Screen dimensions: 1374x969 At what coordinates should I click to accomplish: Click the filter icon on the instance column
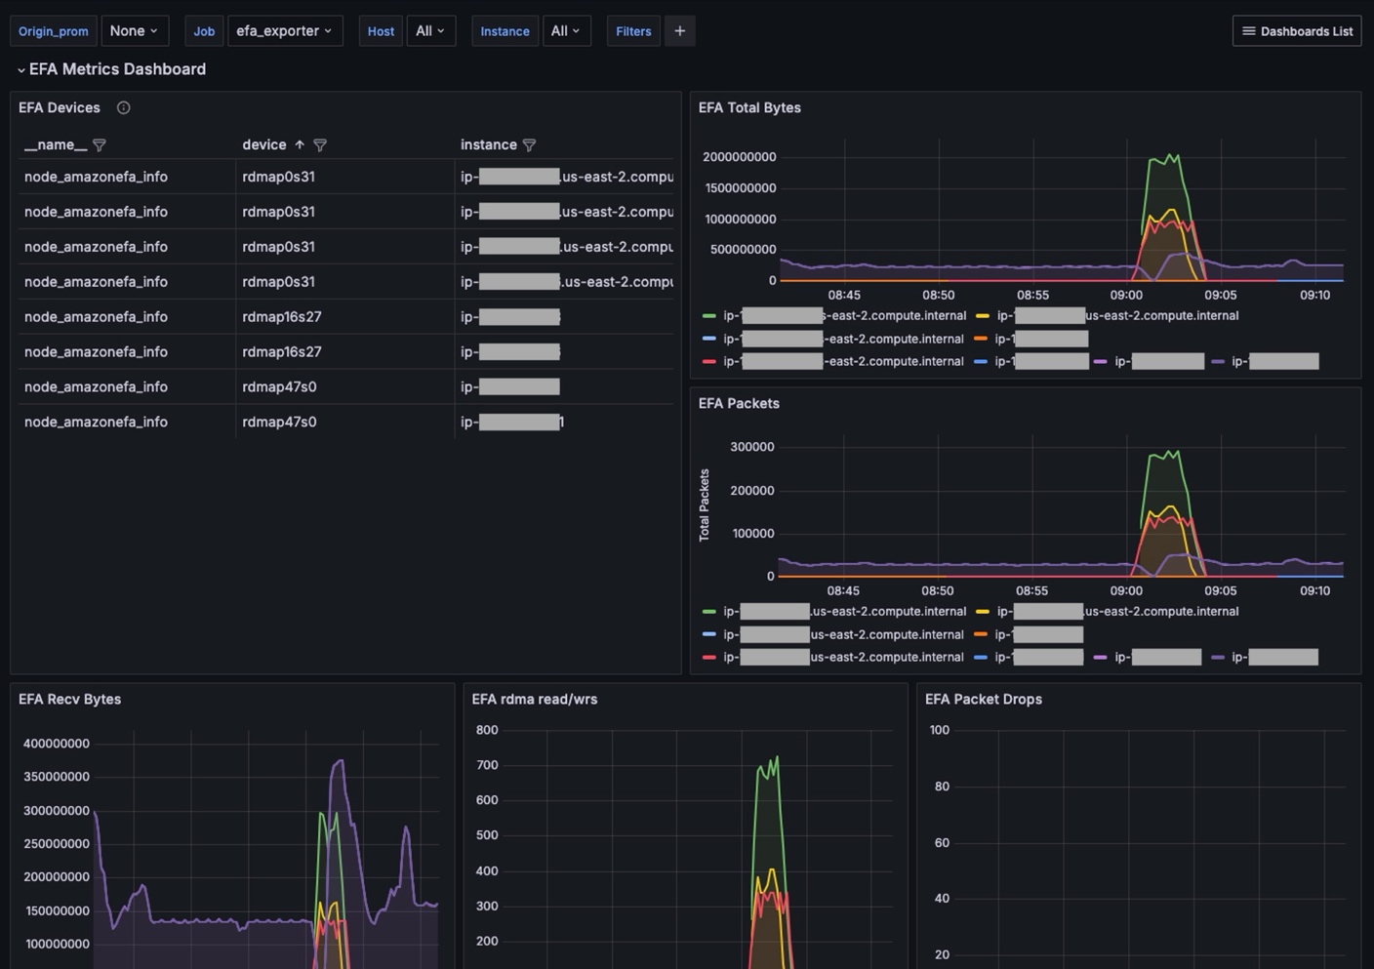[529, 144]
